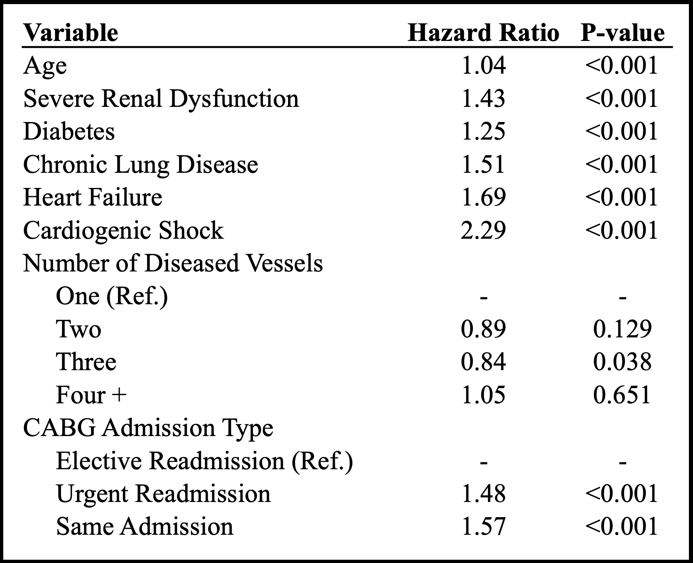Select the P-value 0.651
This screenshot has height=563, width=693.
tap(622, 395)
